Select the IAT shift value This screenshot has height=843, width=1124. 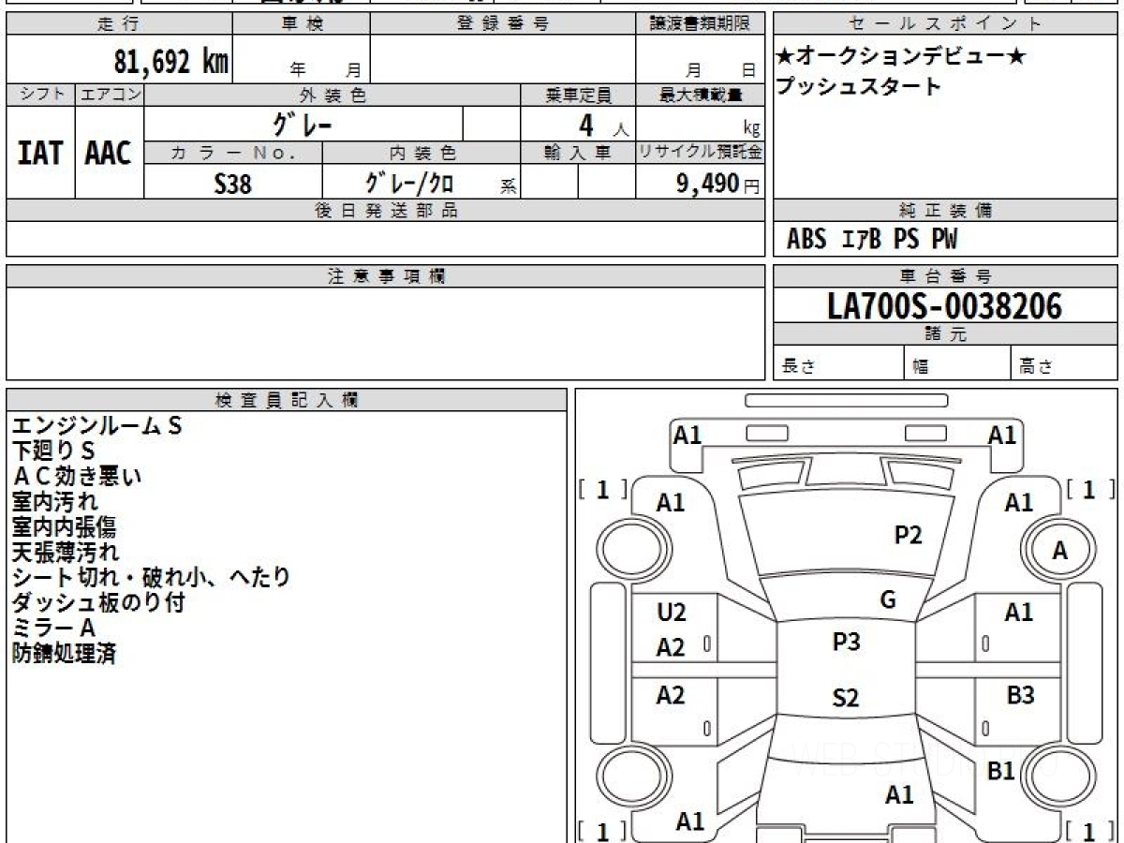(x=40, y=153)
